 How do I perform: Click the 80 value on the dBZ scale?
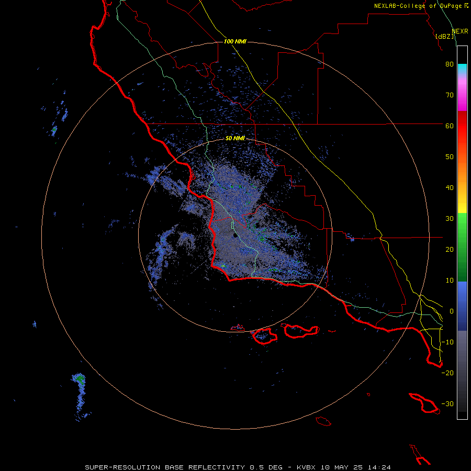tap(450, 64)
